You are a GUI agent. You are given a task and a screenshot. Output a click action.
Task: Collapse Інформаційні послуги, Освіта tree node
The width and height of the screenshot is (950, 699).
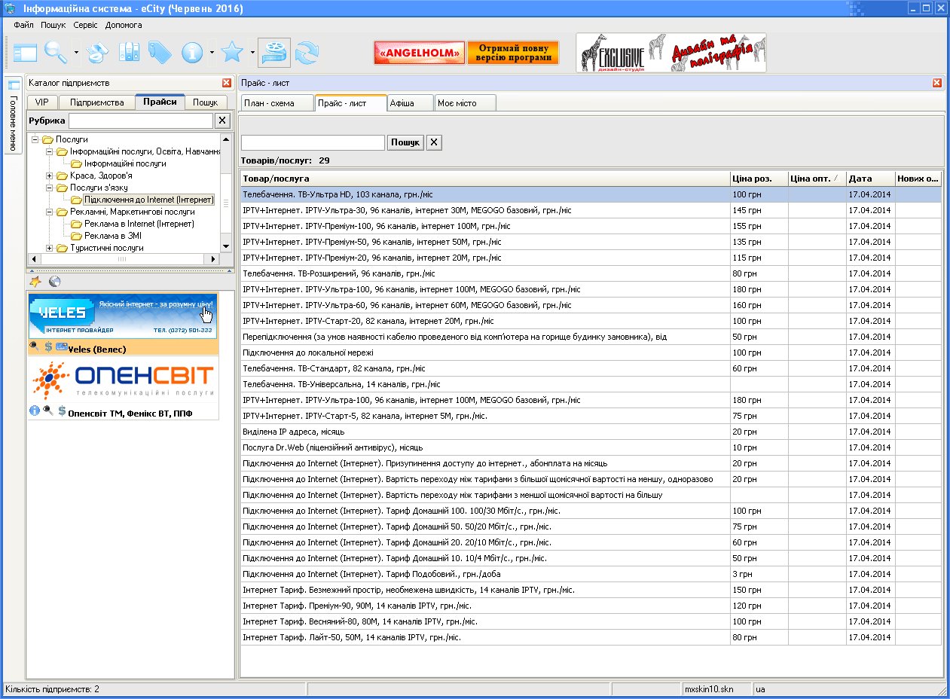[x=50, y=151]
